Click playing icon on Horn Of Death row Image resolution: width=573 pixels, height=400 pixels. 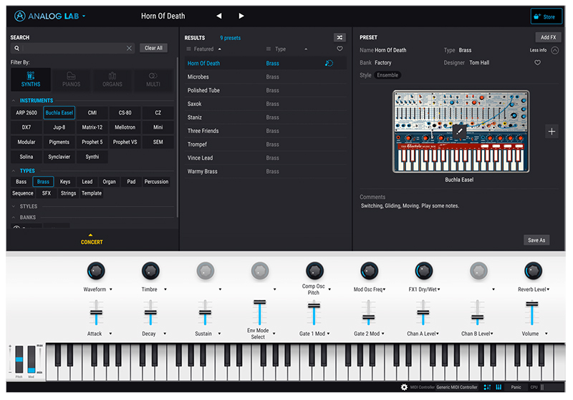(329, 63)
